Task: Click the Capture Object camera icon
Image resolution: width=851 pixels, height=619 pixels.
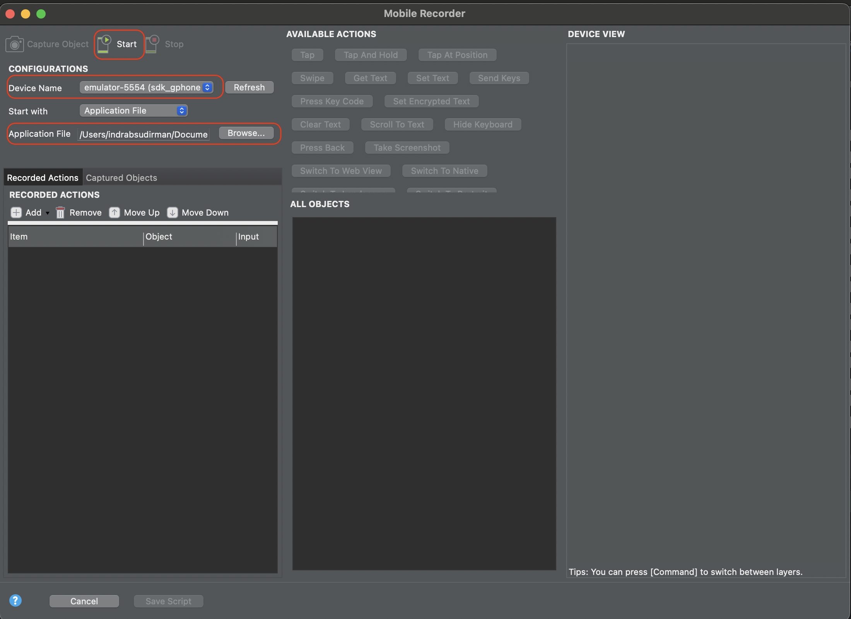Action: (15, 44)
